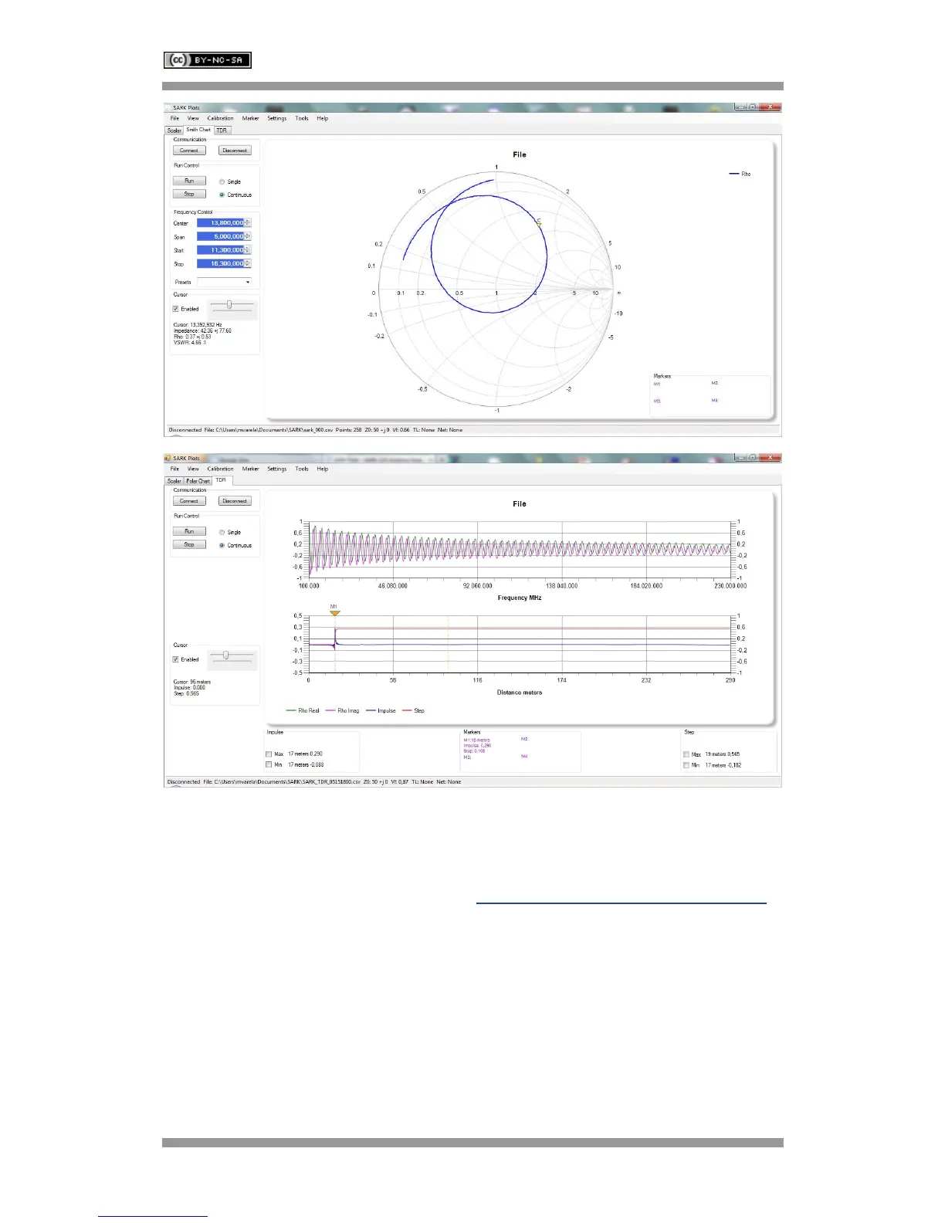945x1223 pixels.
Task: Click the Span field showing 5,000,000
Action: tap(221, 236)
